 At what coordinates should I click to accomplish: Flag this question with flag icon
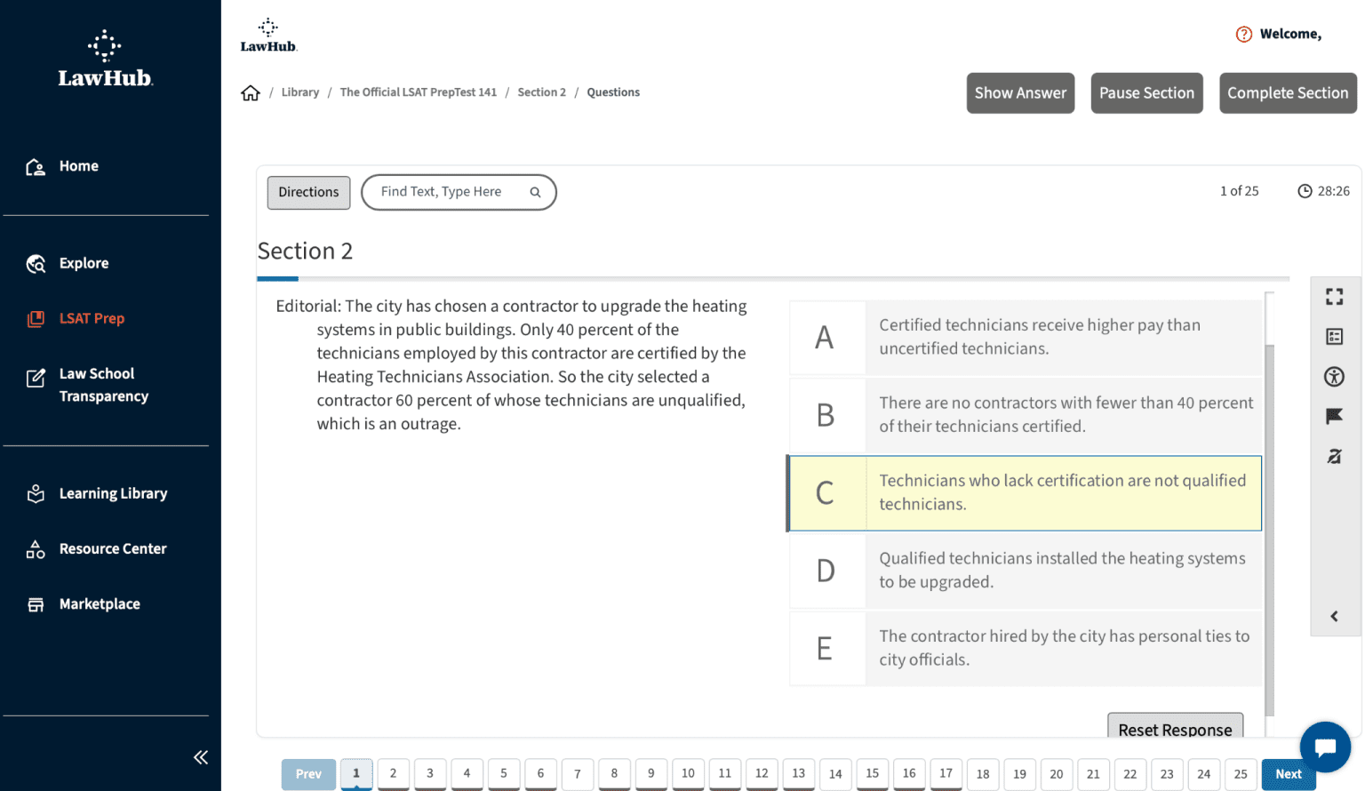coord(1334,416)
